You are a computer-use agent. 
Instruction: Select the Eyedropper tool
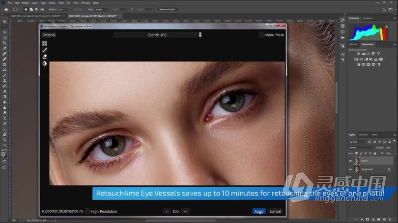pos(4,49)
